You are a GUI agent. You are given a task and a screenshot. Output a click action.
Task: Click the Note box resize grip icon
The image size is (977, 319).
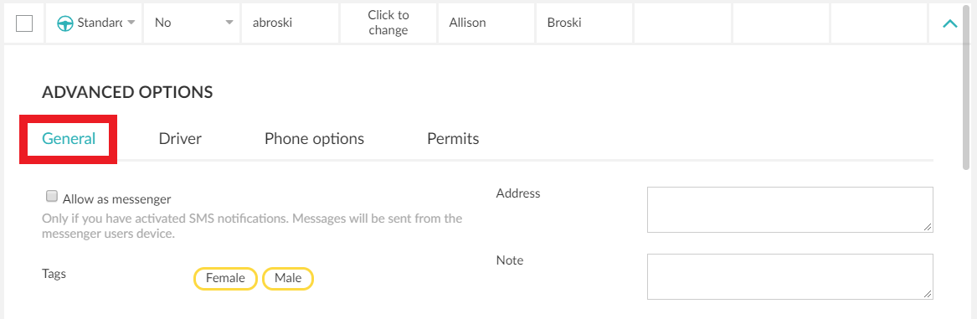[928, 294]
